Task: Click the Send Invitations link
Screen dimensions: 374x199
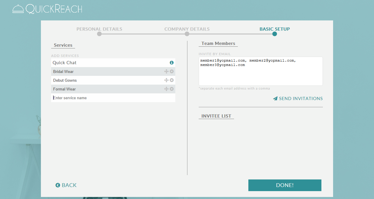Action: (298, 99)
